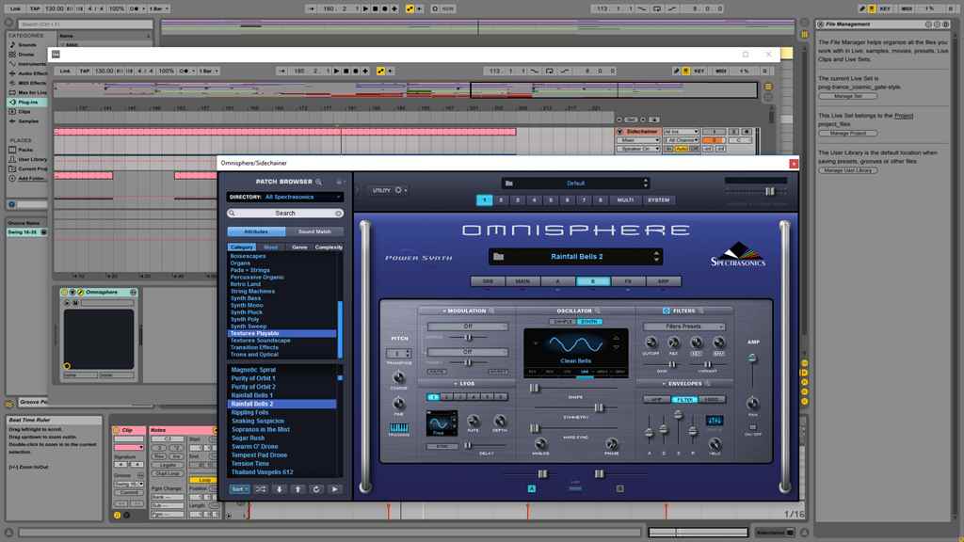Viewport: 964px width, 542px height.
Task: Toggle the MIDI map mode button
Action: (721, 72)
